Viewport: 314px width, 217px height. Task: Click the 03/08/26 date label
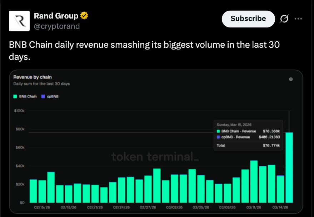(227, 207)
